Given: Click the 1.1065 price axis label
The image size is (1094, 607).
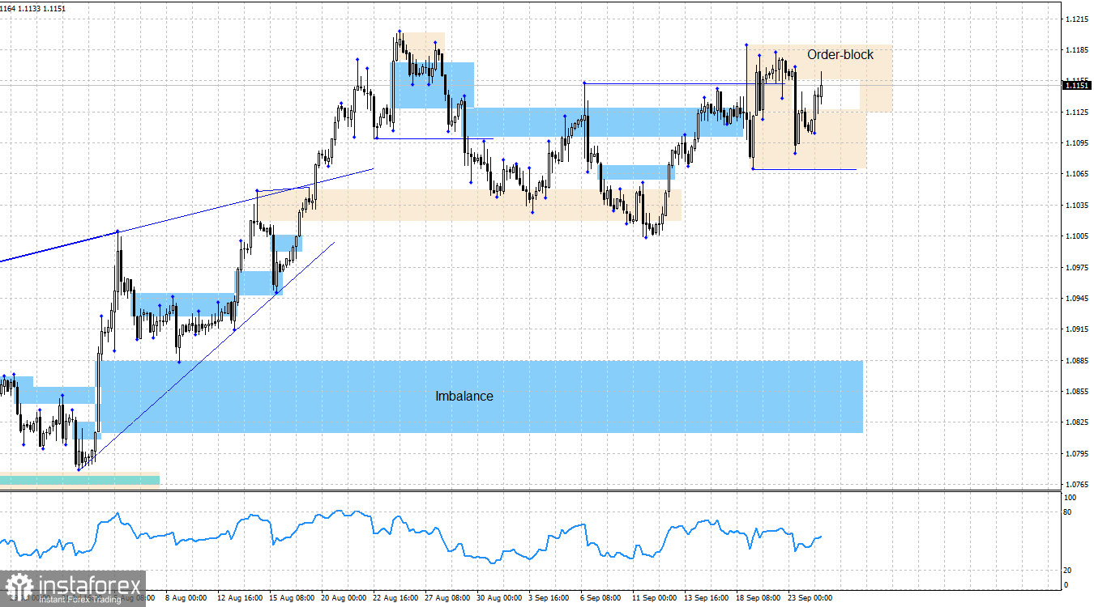Looking at the screenshot, I should [1077, 174].
